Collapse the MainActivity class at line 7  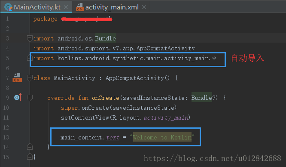pyautogui.click(x=30, y=78)
